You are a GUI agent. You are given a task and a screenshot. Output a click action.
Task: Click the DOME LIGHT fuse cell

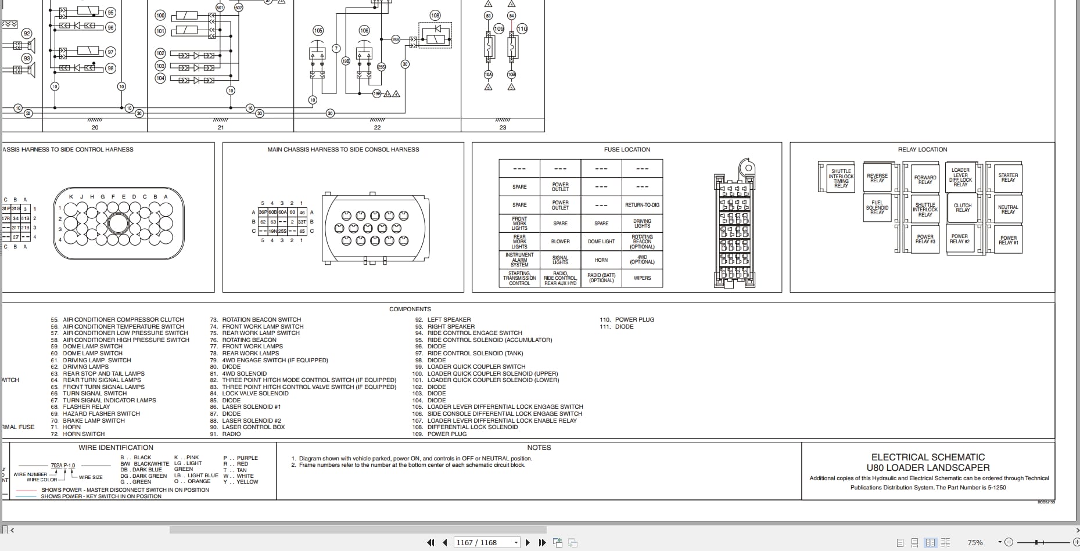[601, 242]
